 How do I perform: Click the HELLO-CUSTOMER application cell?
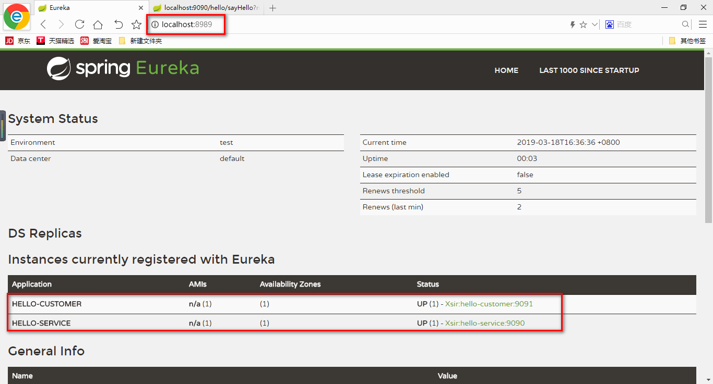click(46, 304)
